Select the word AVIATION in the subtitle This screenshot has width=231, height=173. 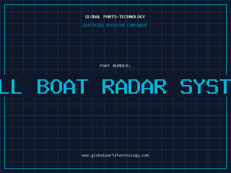coord(115,25)
